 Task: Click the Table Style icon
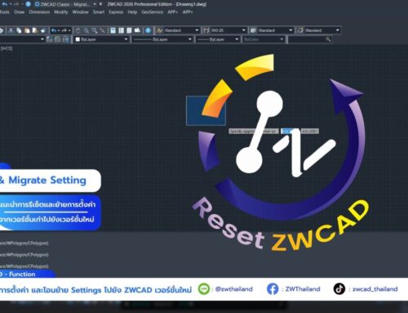pos(253,30)
